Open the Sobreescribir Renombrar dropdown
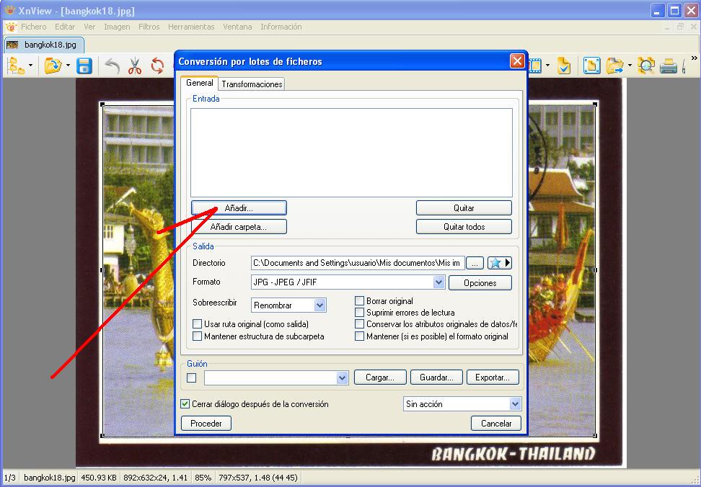This screenshot has width=701, height=487. click(319, 305)
